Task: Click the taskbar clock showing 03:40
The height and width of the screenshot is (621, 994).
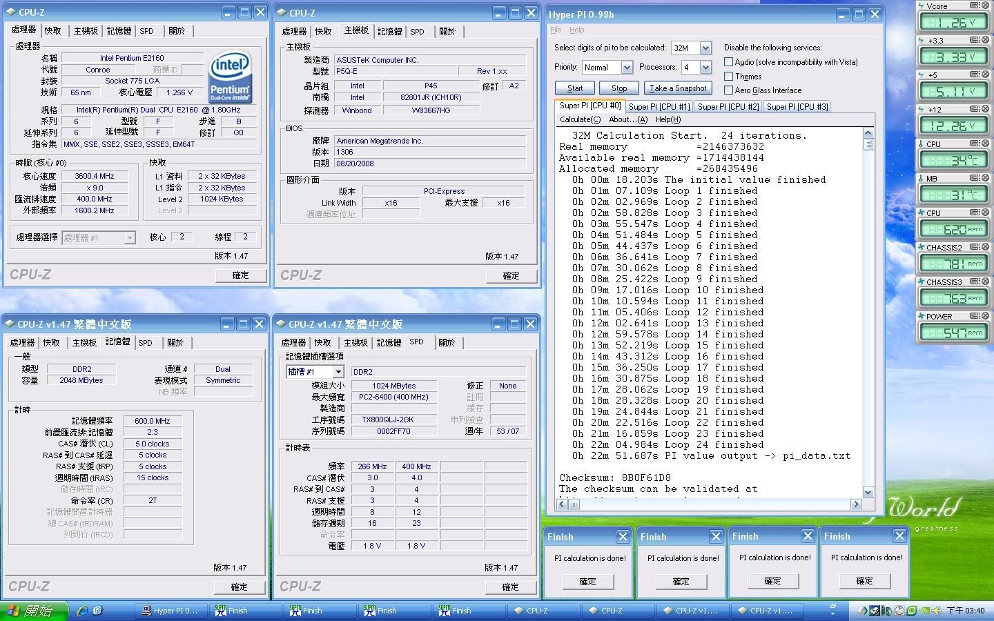Action: (x=965, y=611)
